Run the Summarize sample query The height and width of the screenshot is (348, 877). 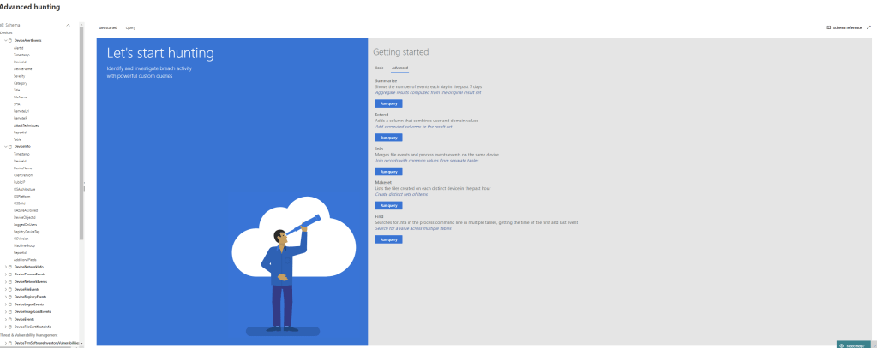(388, 103)
